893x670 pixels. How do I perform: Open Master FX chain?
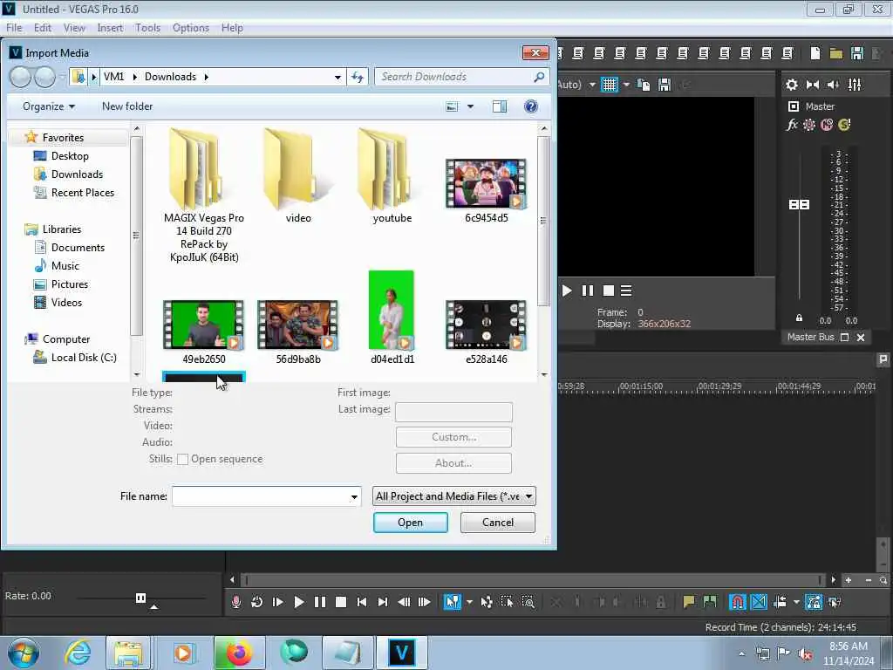pyautogui.click(x=792, y=125)
